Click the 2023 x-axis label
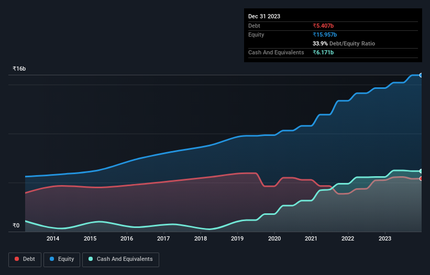430x275 pixels. point(385,238)
